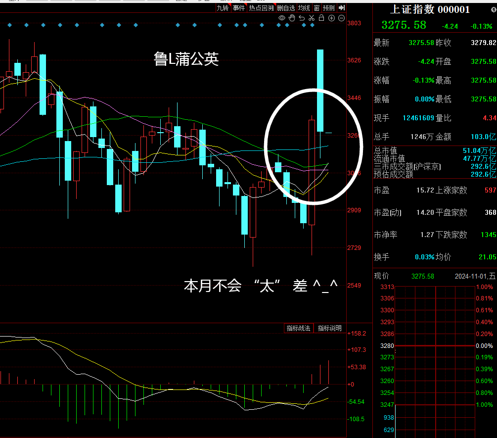497x438 pixels.
Task: Toggle the padlock lock icon
Action: (321, 18)
